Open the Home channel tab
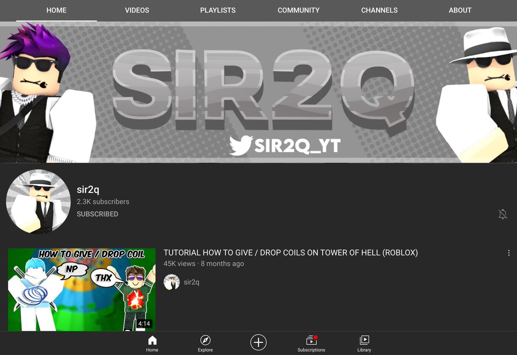 56,10
